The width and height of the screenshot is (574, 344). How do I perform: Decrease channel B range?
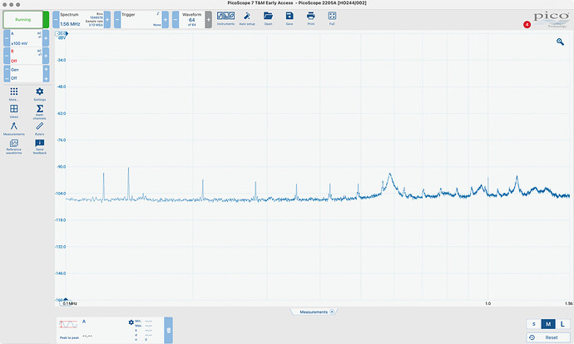coord(7,56)
